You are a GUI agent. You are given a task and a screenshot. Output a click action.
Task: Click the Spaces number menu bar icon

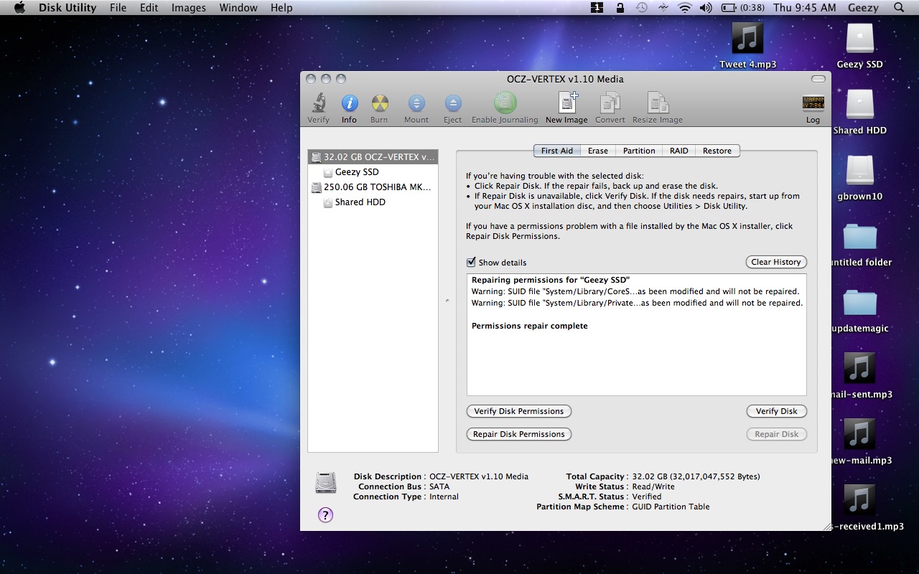point(597,8)
